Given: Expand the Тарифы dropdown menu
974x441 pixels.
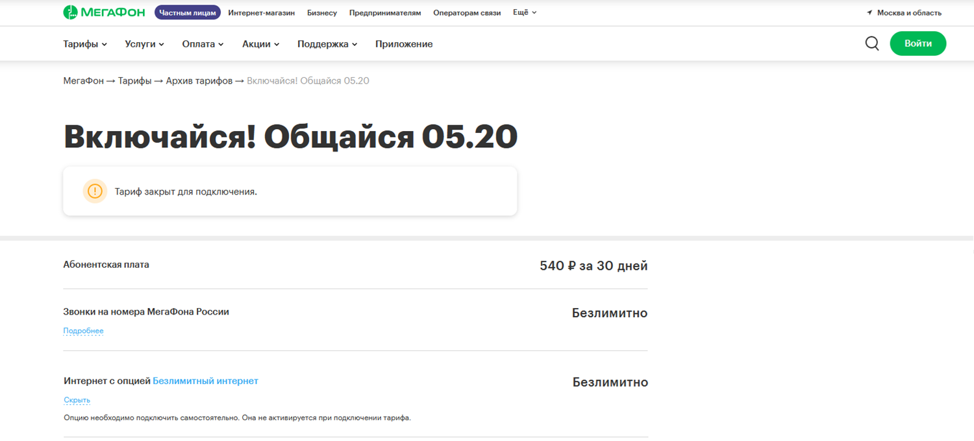Looking at the screenshot, I should (x=85, y=44).
